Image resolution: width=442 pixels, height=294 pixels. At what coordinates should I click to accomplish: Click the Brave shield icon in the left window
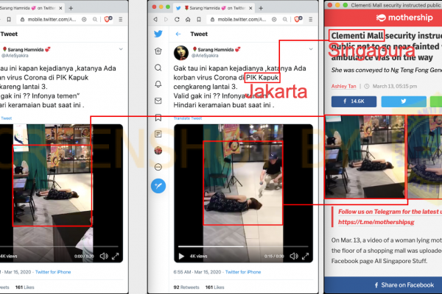click(x=108, y=19)
